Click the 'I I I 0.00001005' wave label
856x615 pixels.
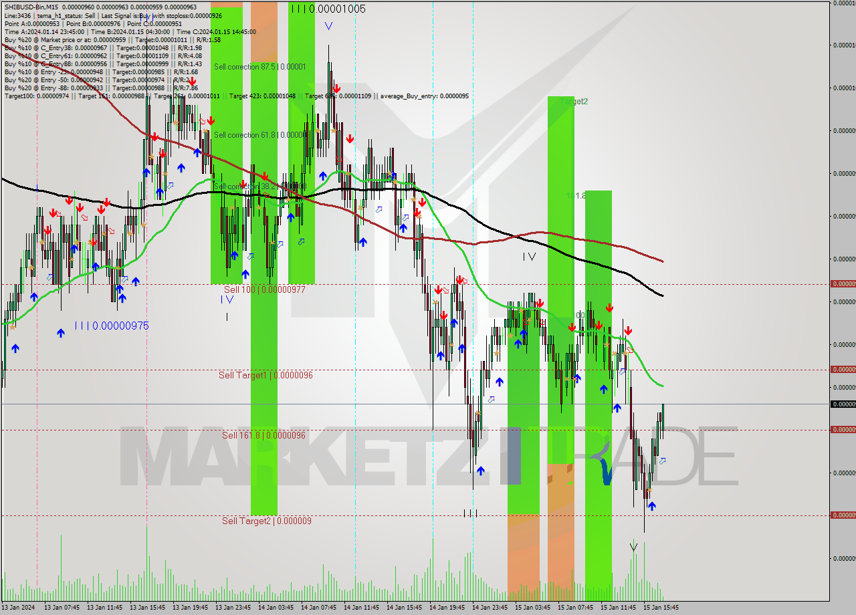(328, 9)
